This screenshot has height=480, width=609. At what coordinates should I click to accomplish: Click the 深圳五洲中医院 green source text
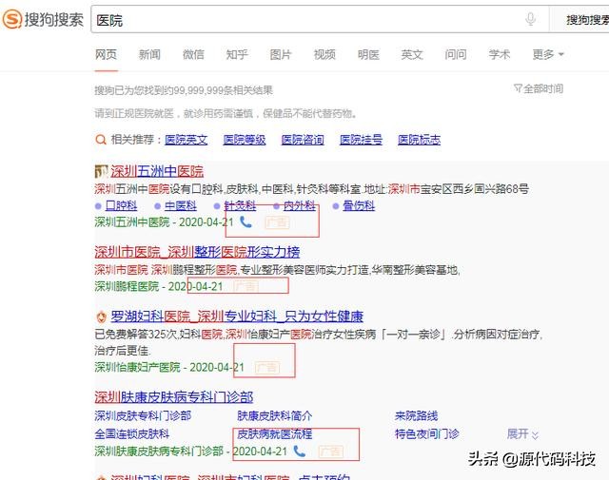pyautogui.click(x=132, y=222)
